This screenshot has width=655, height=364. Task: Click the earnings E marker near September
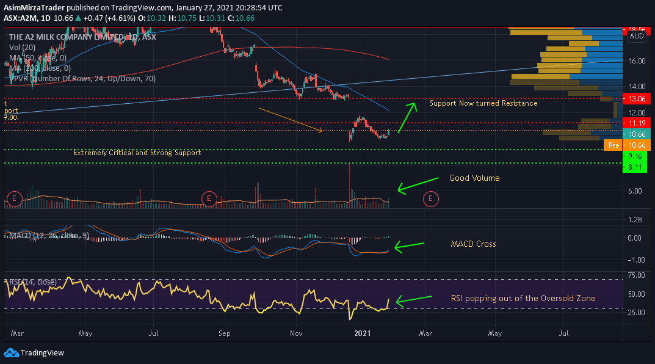tap(209, 199)
